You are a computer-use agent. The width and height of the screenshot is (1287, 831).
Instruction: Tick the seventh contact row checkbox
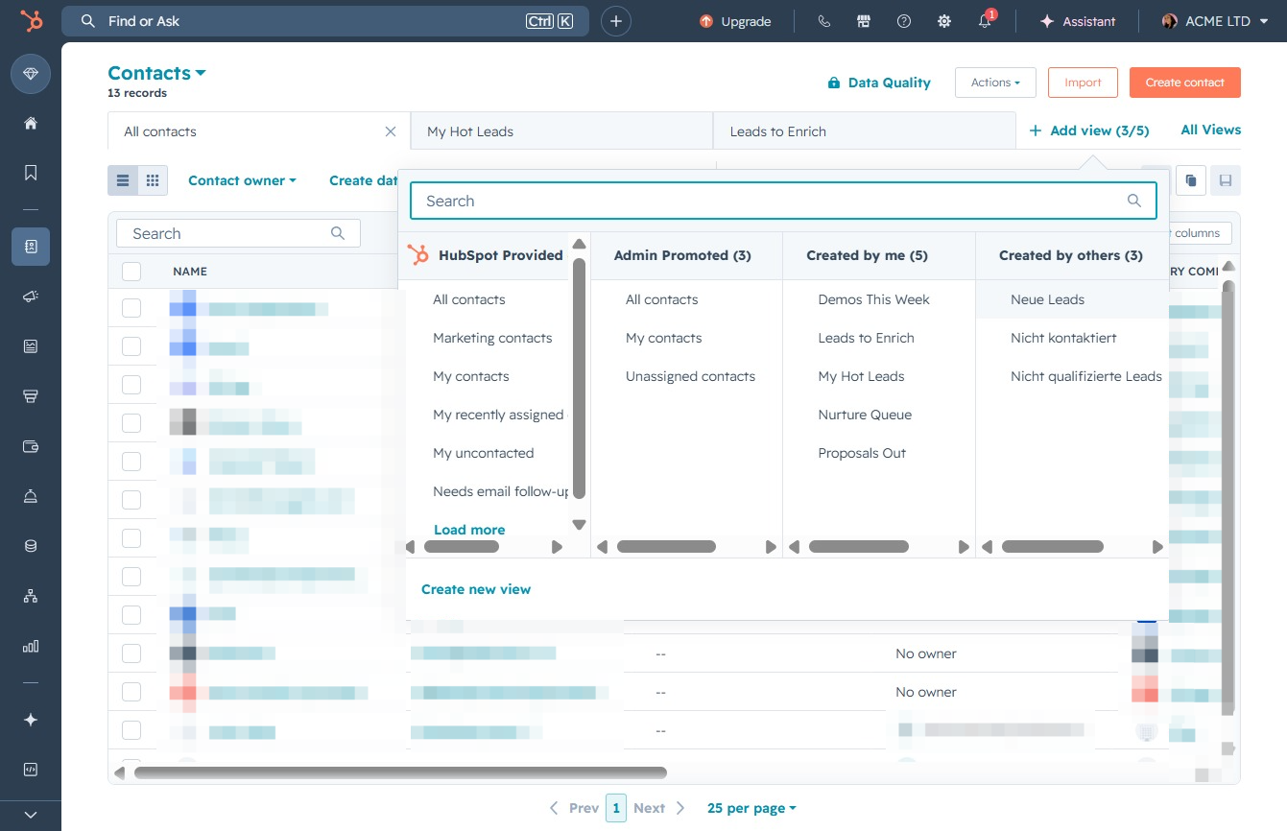pos(131,538)
